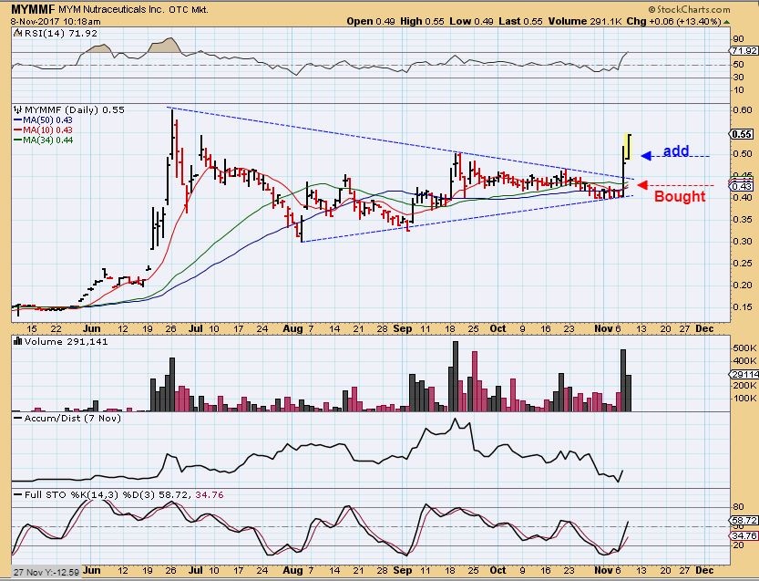
Task: Click the bar icon before the Volume label
Action: tap(17, 343)
